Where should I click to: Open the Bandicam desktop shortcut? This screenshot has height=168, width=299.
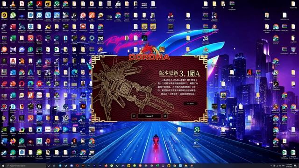point(4,108)
